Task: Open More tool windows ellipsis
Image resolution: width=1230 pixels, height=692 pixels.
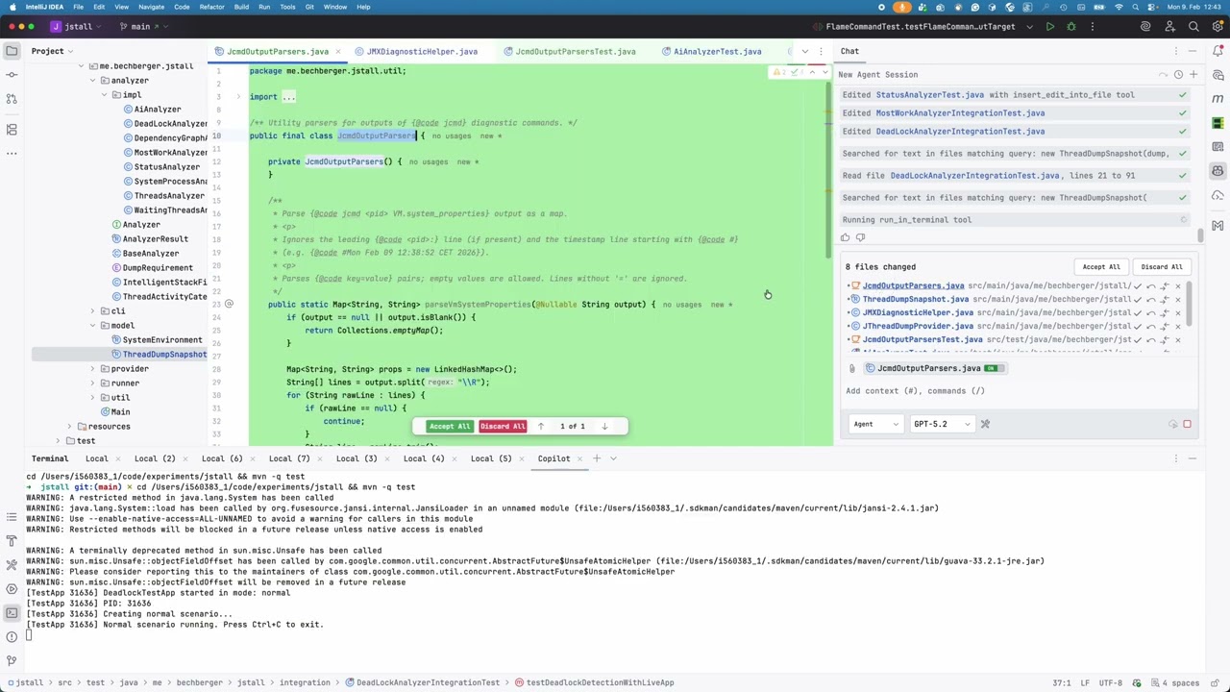Action: 12,153
